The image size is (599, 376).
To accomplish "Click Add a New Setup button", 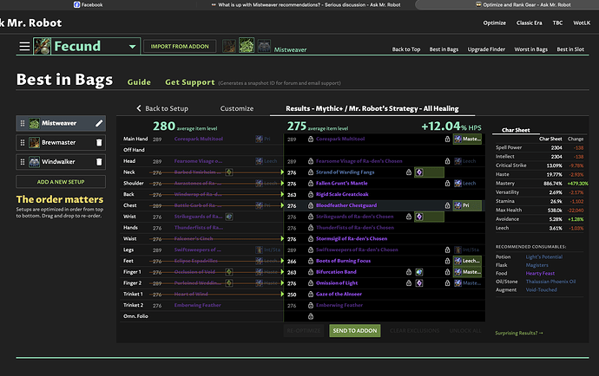I will point(61,182).
